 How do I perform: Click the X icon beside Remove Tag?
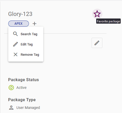point(15,54)
